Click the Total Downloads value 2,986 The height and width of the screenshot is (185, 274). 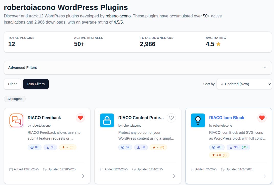pos(148,44)
